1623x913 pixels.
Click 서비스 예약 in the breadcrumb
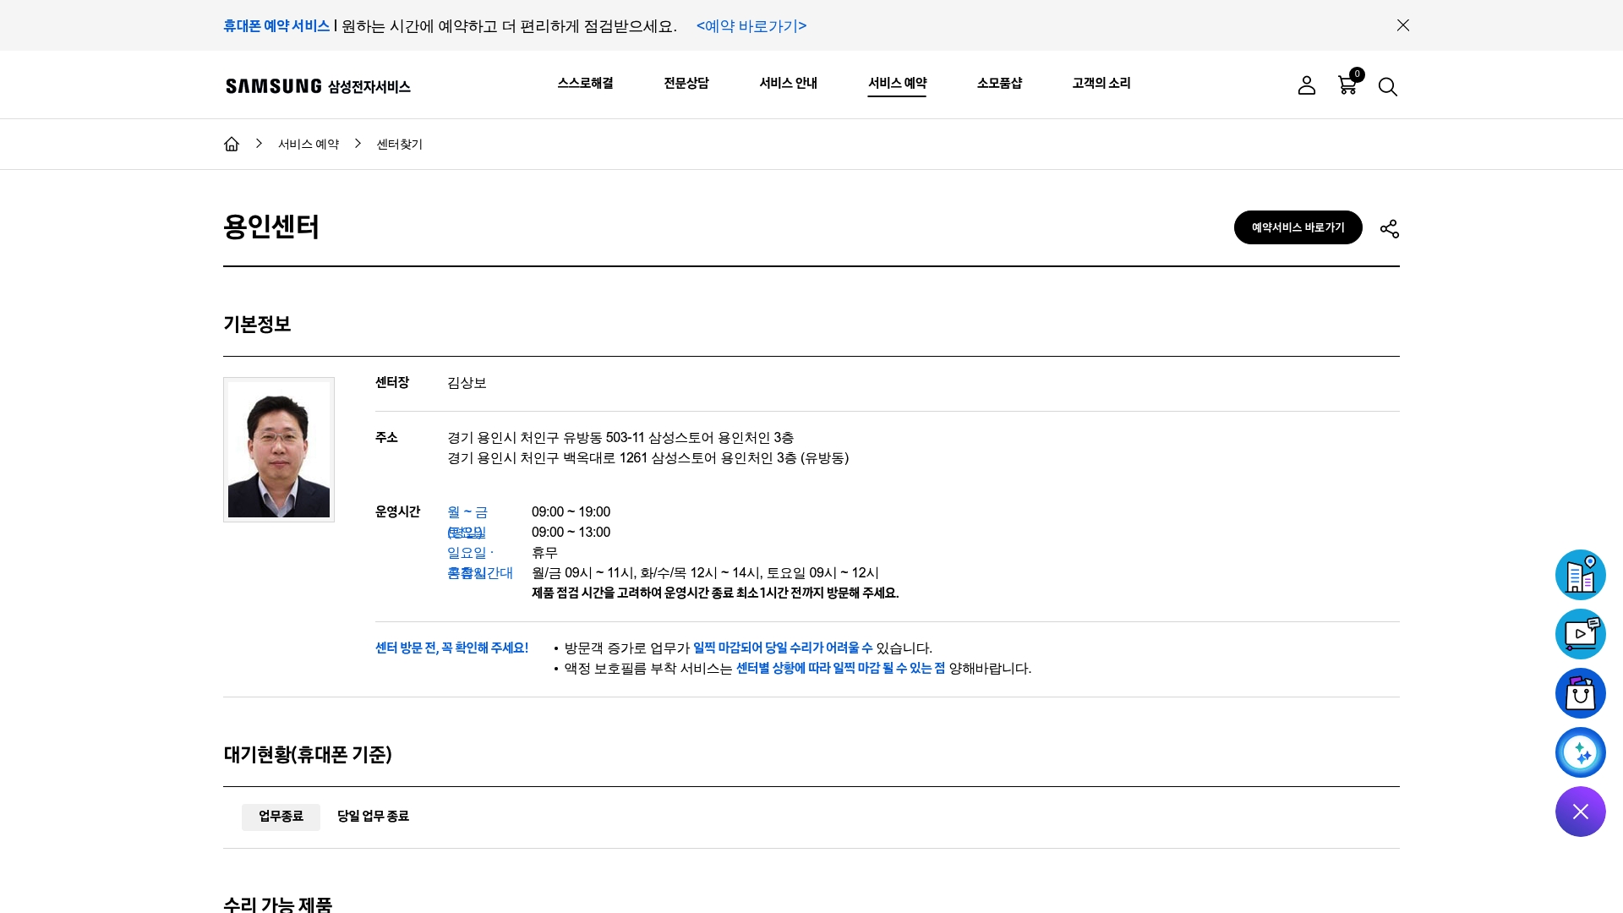click(309, 145)
